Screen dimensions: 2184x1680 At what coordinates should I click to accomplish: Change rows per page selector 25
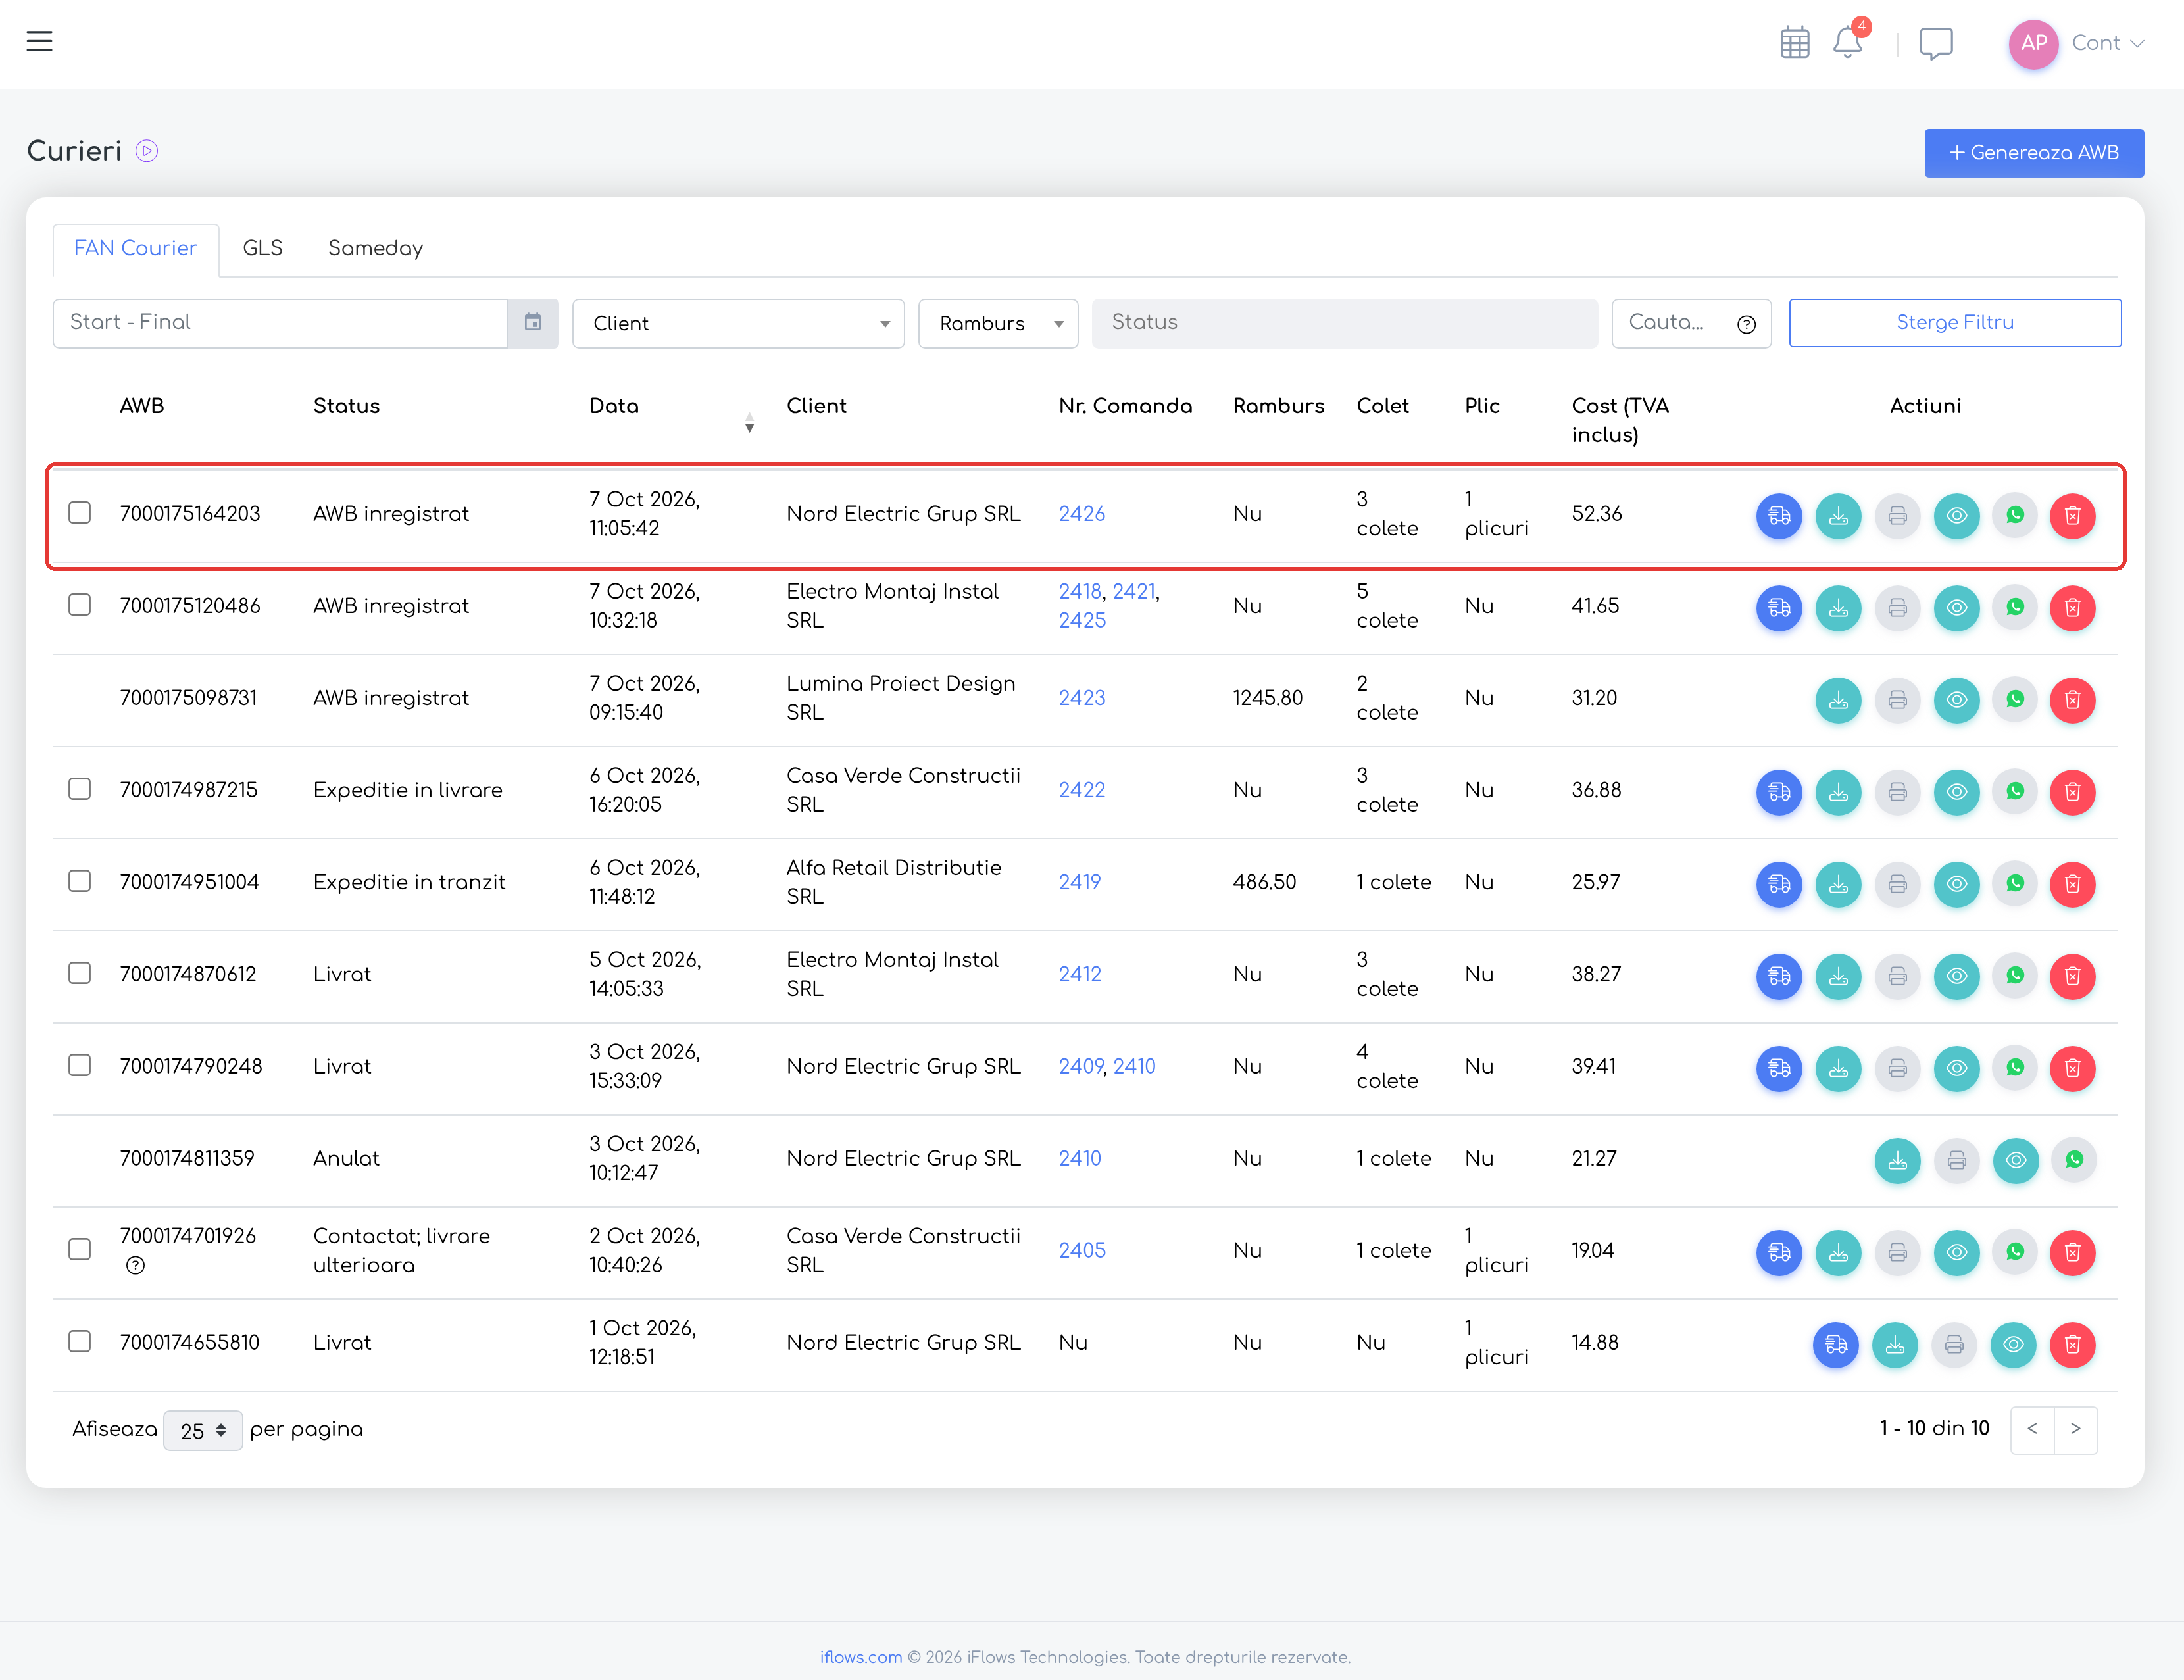click(x=203, y=1430)
